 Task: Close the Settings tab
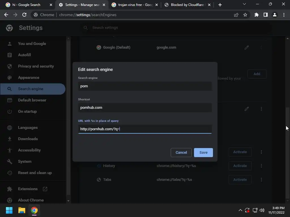point(104,5)
